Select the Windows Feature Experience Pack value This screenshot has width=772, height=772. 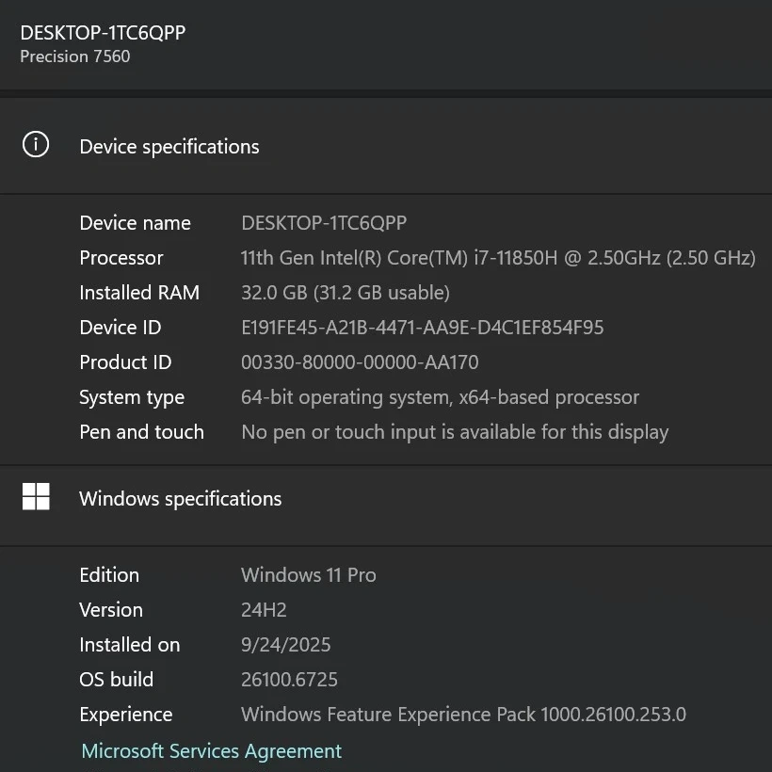click(x=463, y=715)
